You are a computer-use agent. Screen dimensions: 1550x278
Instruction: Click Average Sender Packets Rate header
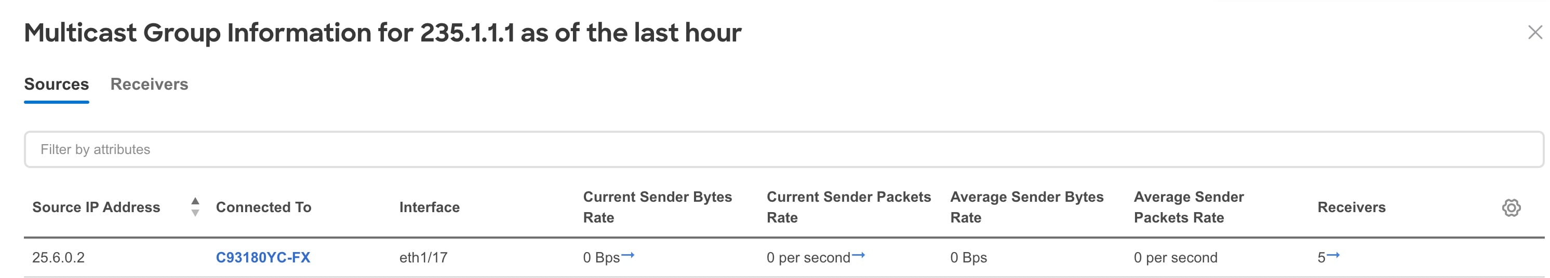(x=1188, y=207)
